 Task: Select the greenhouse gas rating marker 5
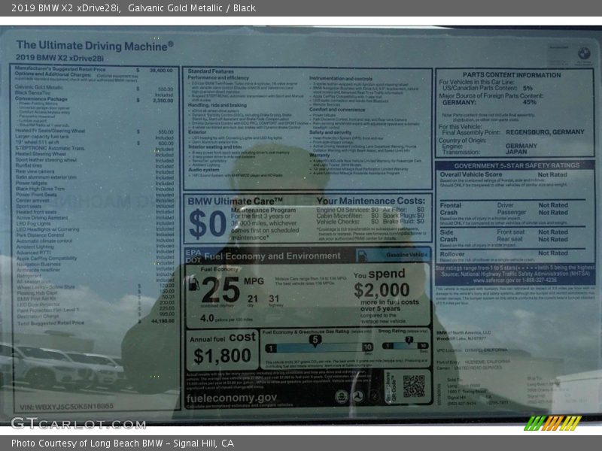point(315,341)
